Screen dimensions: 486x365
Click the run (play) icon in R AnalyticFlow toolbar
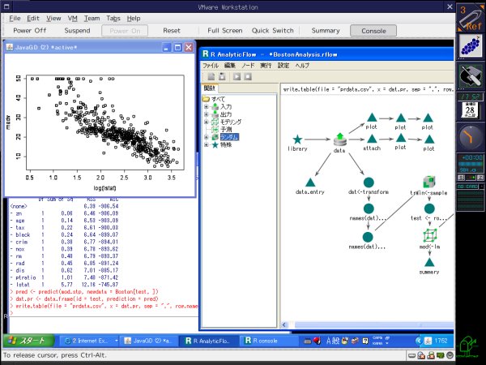coord(237,76)
